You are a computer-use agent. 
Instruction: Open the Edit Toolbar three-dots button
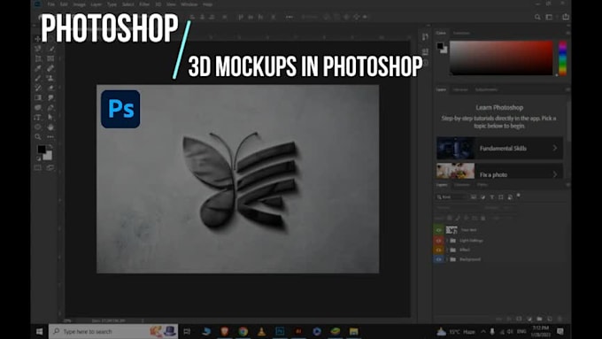point(50,136)
